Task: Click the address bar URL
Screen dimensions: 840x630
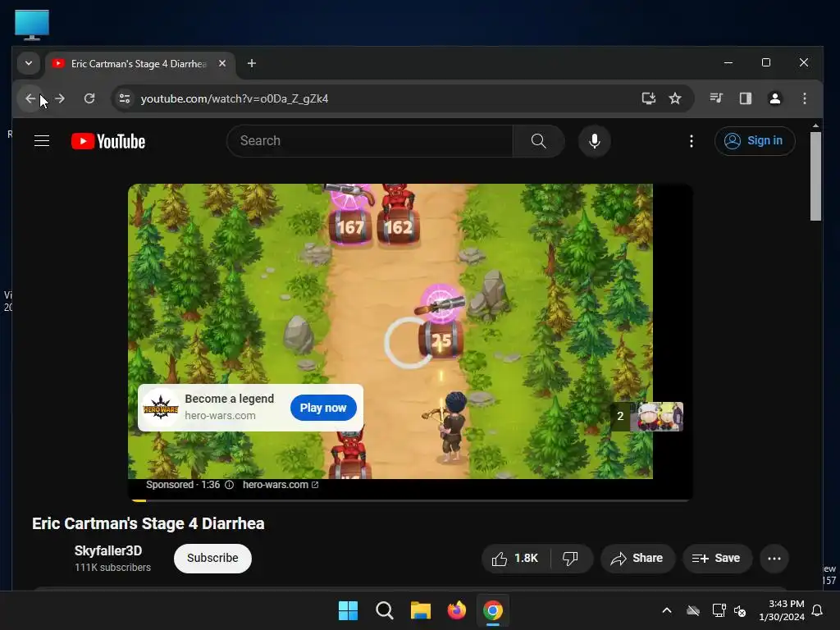Action: click(x=234, y=98)
